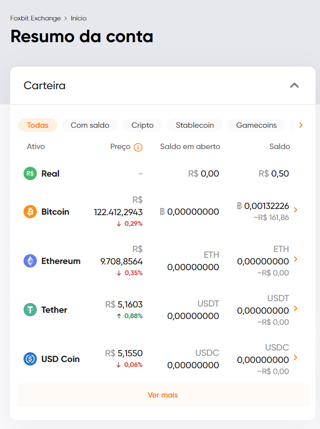Click the green Real currency icon
Screen dimensions: 320x429
(x=30, y=173)
